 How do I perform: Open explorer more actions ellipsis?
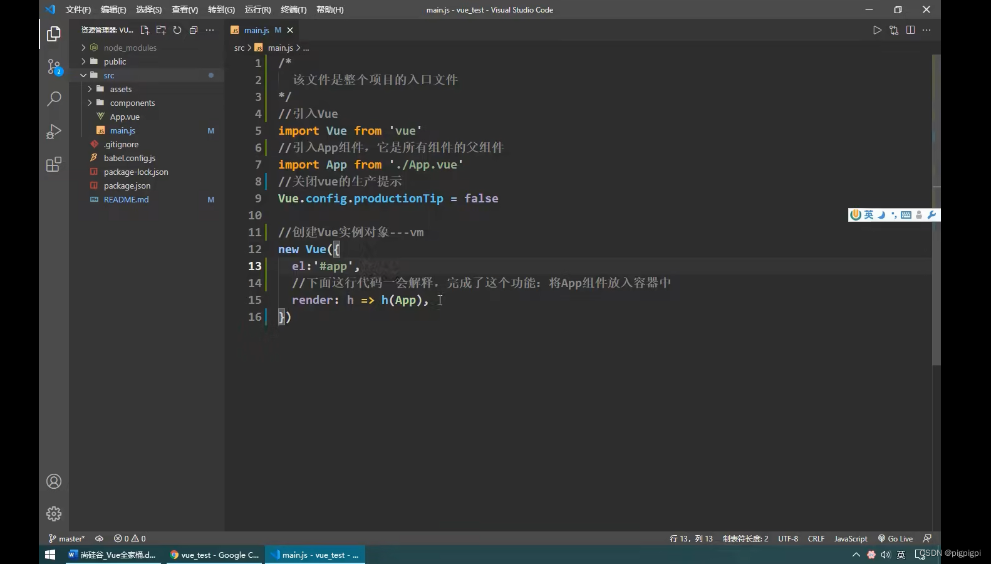210,30
